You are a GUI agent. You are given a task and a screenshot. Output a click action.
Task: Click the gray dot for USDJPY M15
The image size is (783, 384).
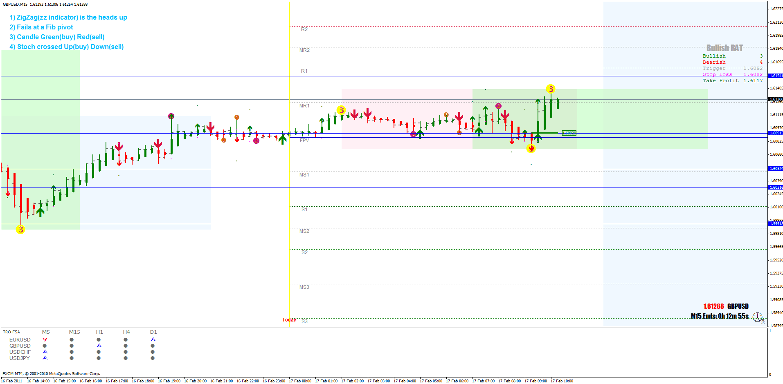tap(72, 358)
